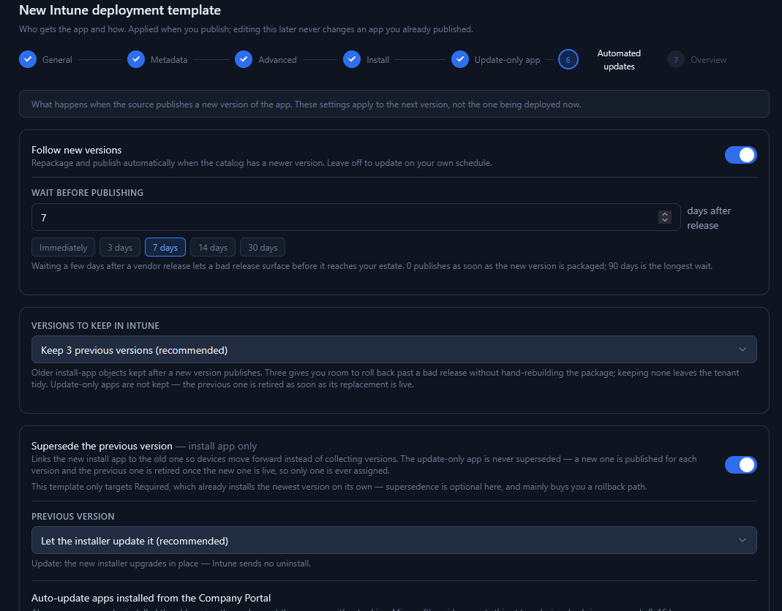This screenshot has width=782, height=611.
Task: Go to the Install step label
Action: (377, 60)
